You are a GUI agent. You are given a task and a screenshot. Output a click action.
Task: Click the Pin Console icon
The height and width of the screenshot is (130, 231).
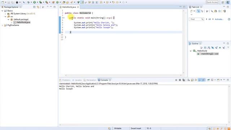(x=208, y=80)
